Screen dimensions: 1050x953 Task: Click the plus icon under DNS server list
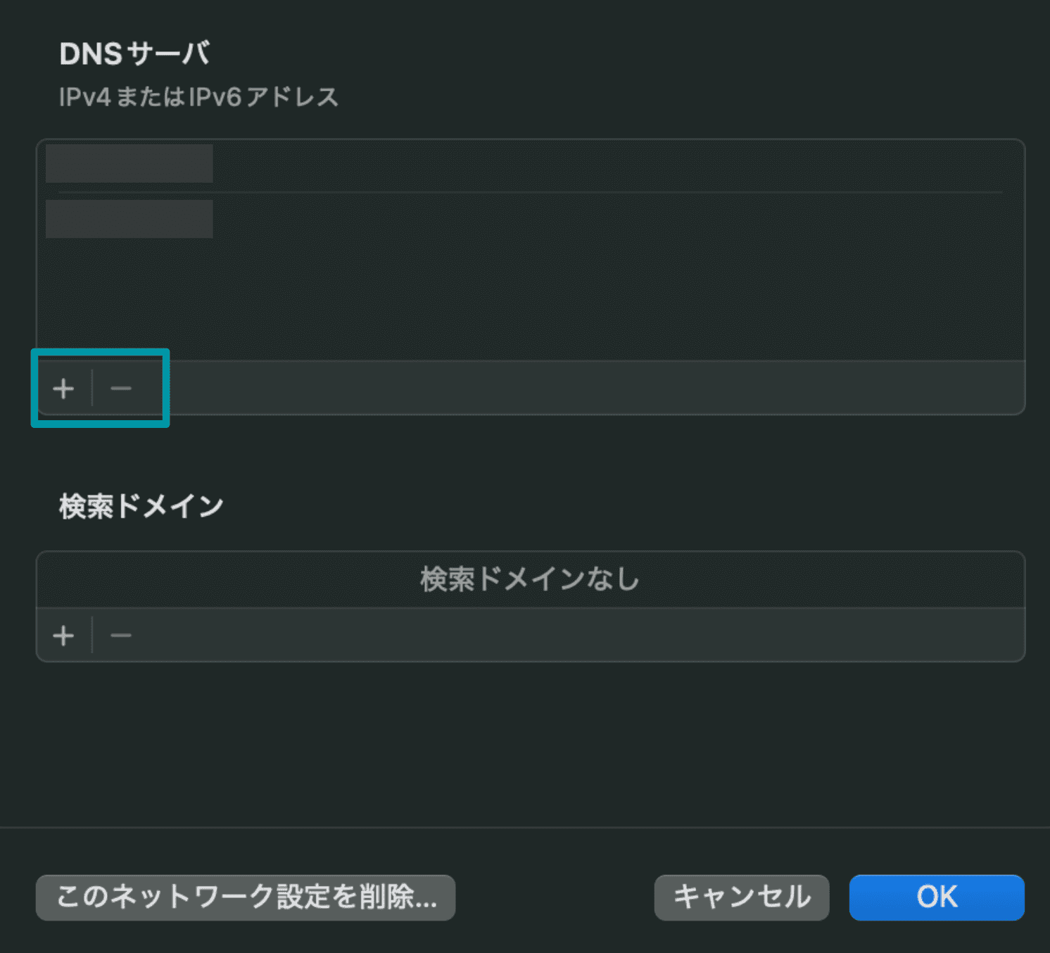click(x=63, y=389)
